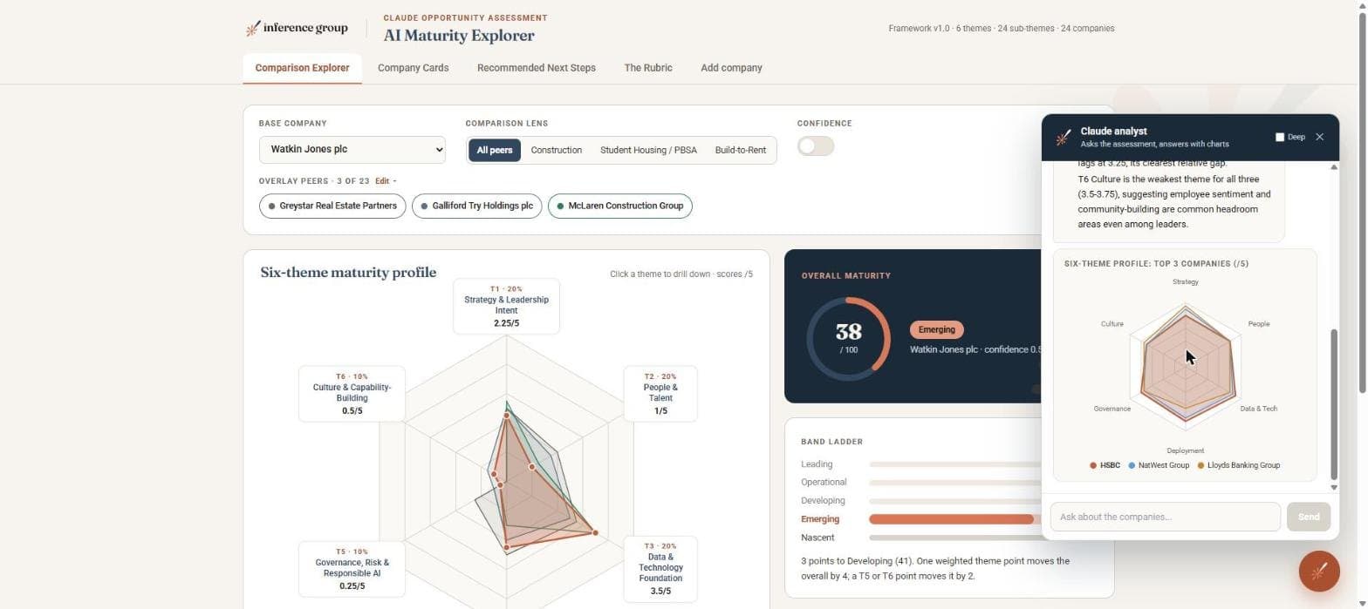Toggle the McLaren Construction Group peer chip
The height and width of the screenshot is (609, 1368).
point(619,206)
